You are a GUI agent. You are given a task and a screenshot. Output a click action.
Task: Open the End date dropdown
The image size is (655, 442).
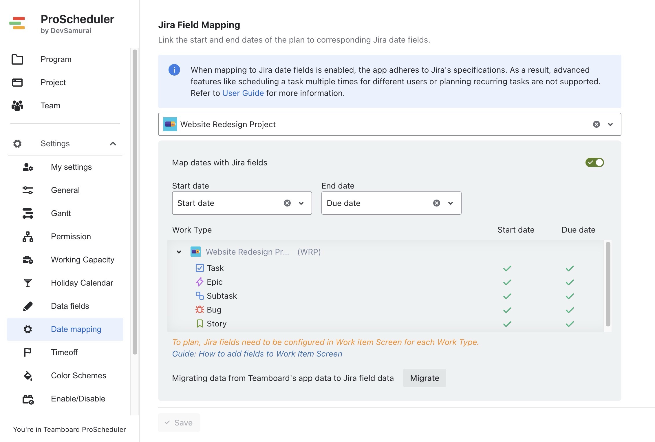pyautogui.click(x=450, y=203)
